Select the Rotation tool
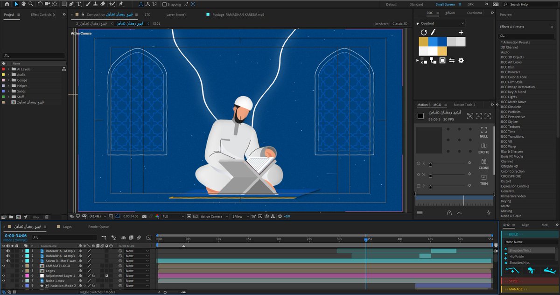 coord(41,4)
